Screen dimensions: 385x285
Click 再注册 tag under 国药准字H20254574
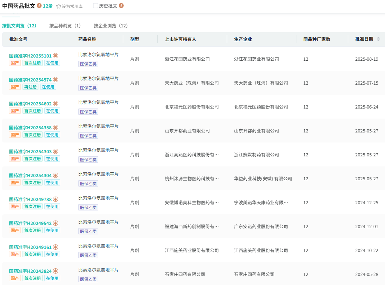[30, 87]
